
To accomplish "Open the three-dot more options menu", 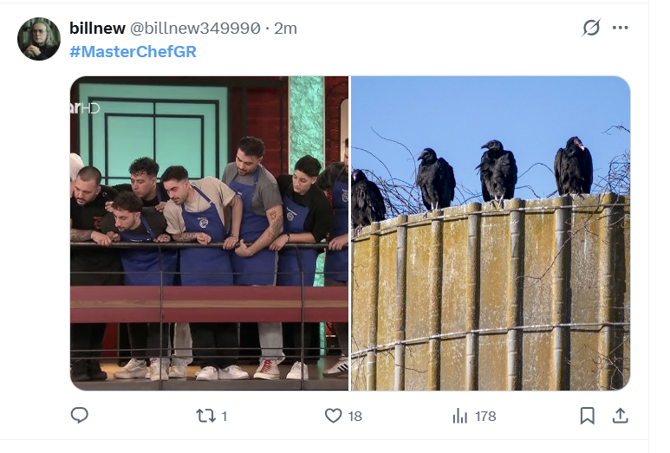I will [620, 28].
